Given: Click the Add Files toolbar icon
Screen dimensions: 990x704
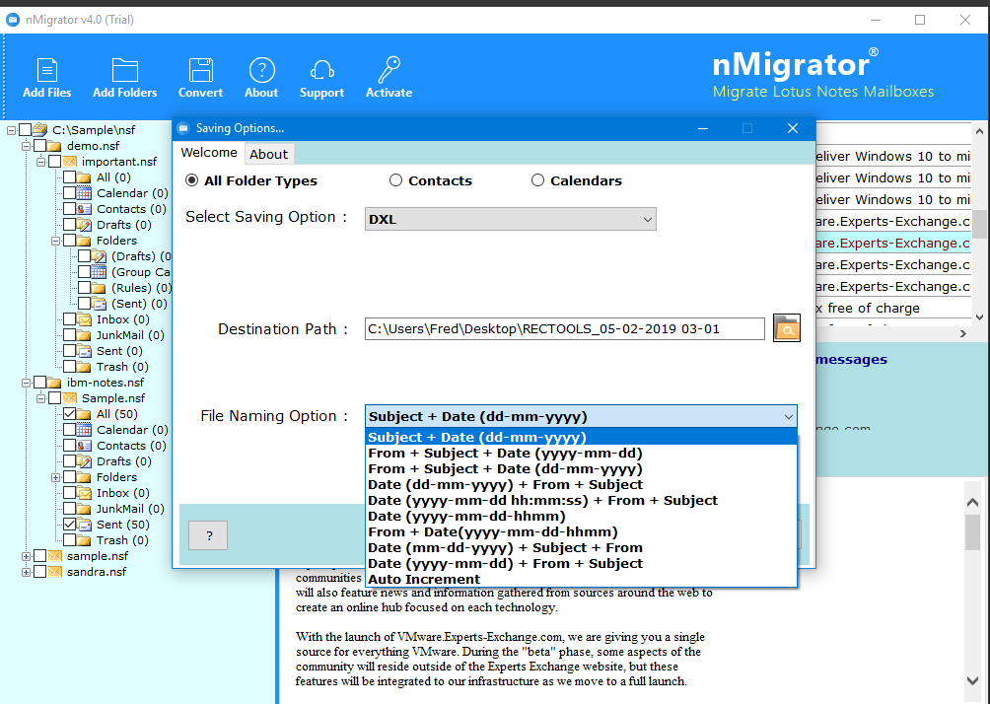Looking at the screenshot, I should point(46,71).
